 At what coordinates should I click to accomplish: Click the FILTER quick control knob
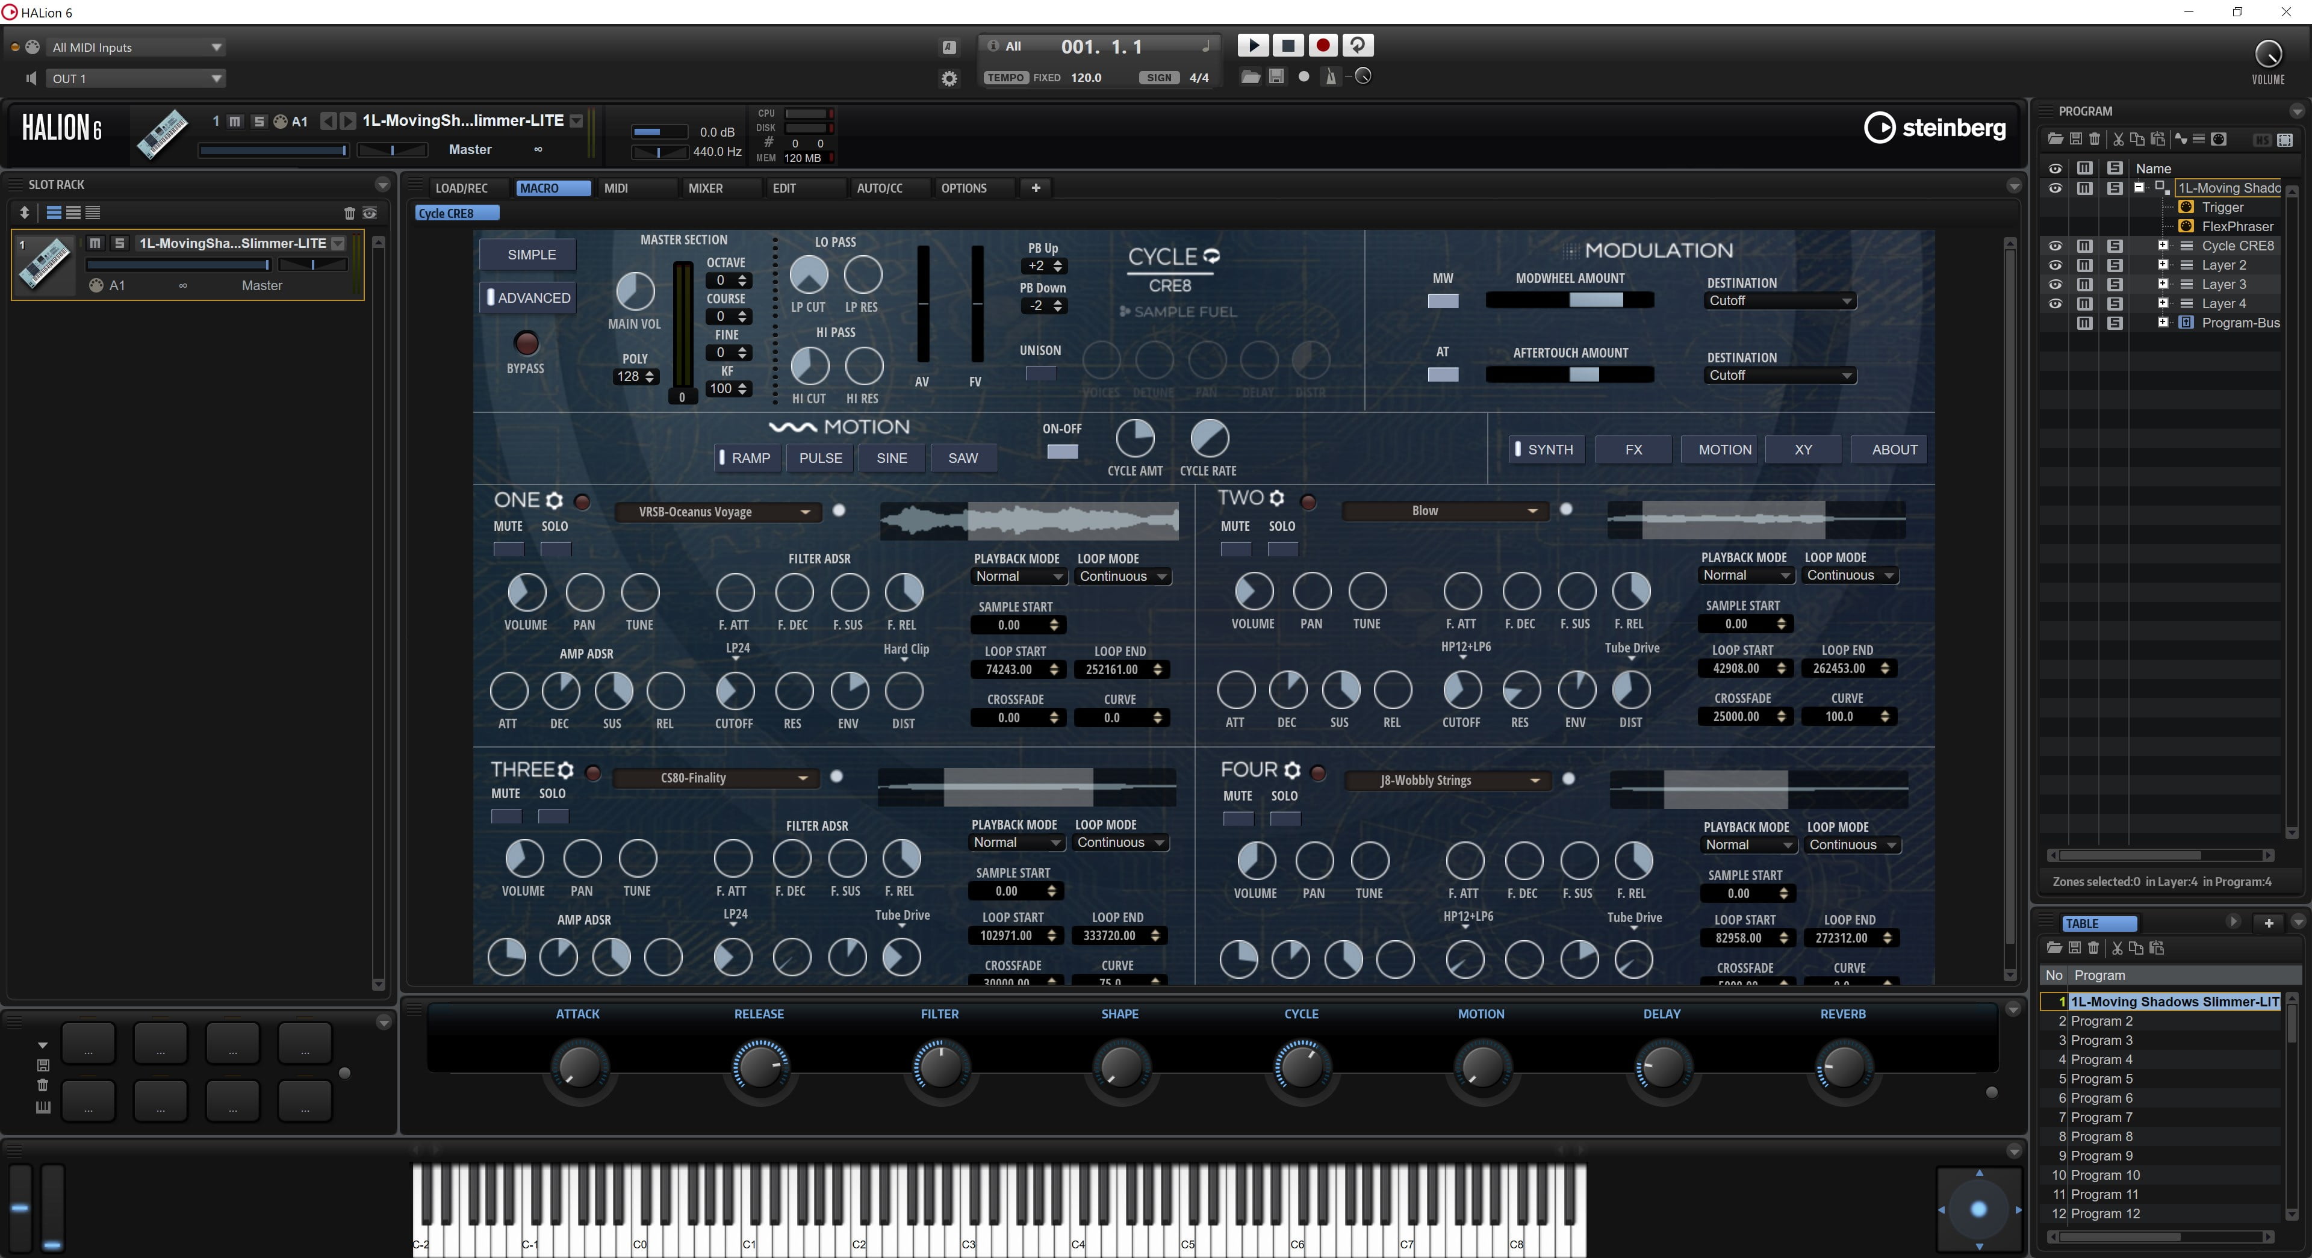pos(940,1067)
